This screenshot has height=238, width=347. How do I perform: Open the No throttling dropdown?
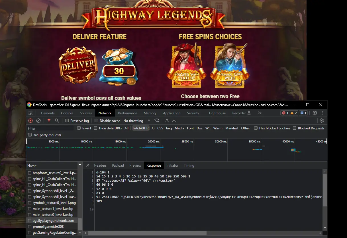tap(136, 121)
